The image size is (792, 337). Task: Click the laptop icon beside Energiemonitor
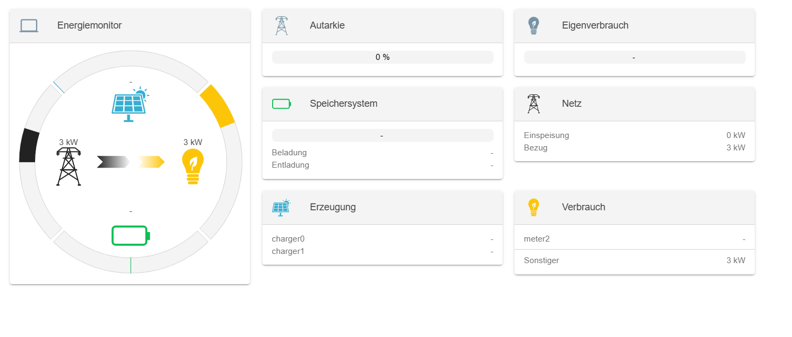29,26
